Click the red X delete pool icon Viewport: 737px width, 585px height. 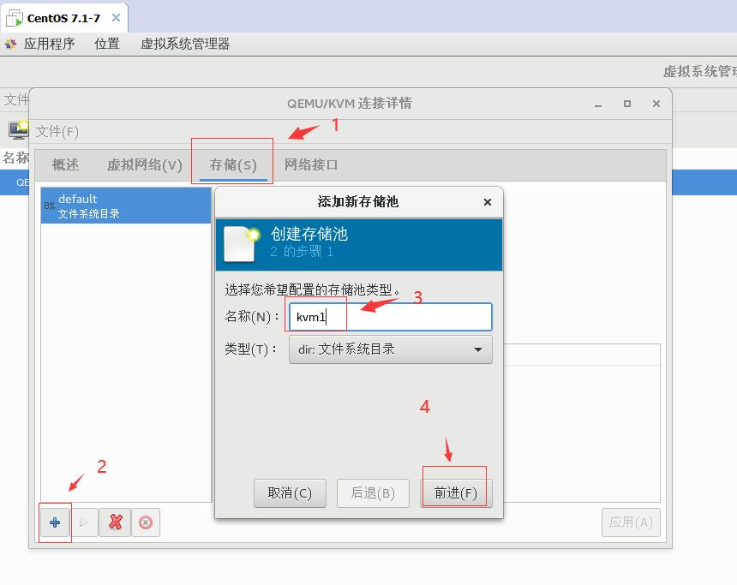click(115, 522)
